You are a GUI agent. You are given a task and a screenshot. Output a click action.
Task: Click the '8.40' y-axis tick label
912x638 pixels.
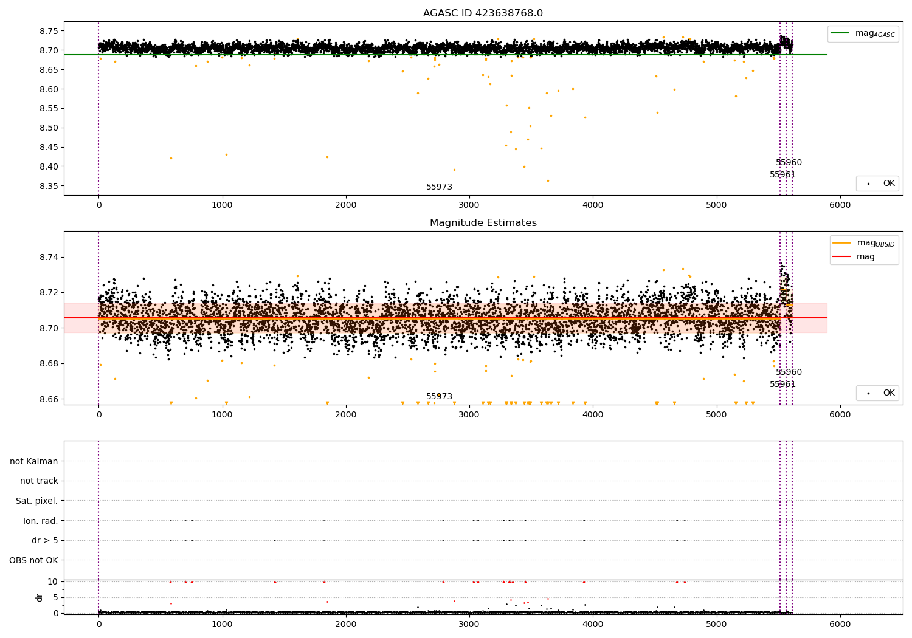coord(49,166)
